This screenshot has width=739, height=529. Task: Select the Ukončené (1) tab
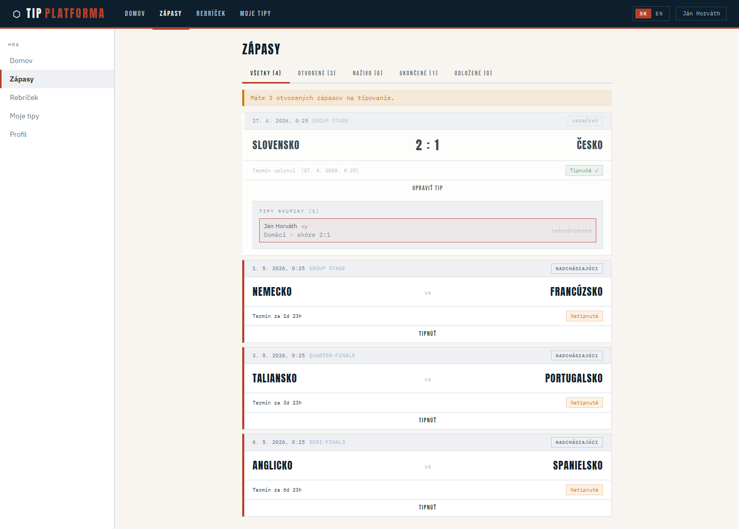418,73
